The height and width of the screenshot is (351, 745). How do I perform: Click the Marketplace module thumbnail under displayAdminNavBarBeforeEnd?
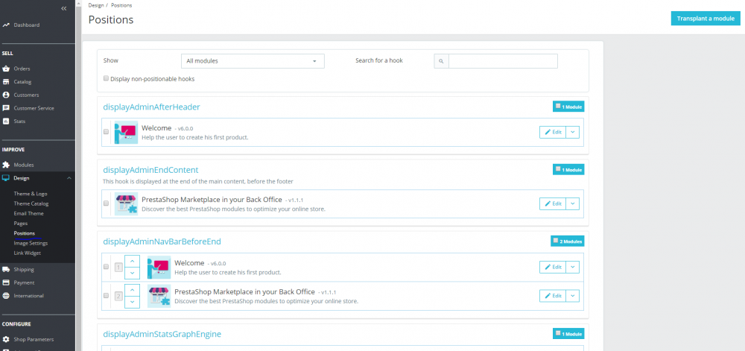[x=159, y=296]
